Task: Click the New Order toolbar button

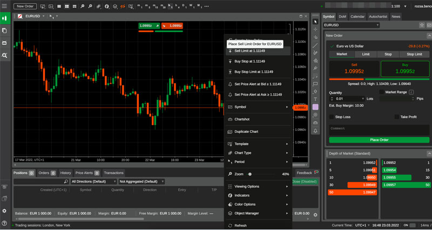Action: 25,6
